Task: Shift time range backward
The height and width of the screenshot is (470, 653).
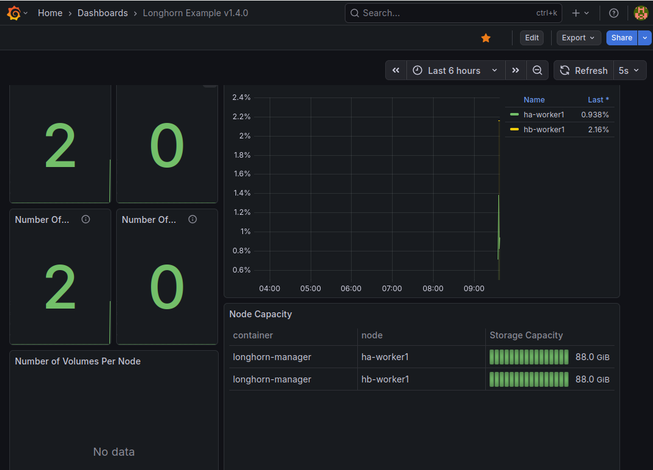Action: click(x=396, y=71)
